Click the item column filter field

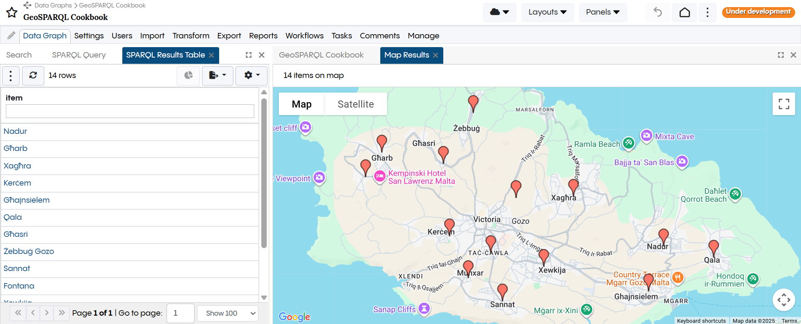(x=130, y=111)
